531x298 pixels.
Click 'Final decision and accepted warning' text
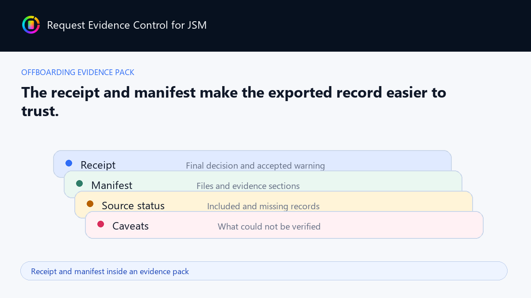coord(255,166)
